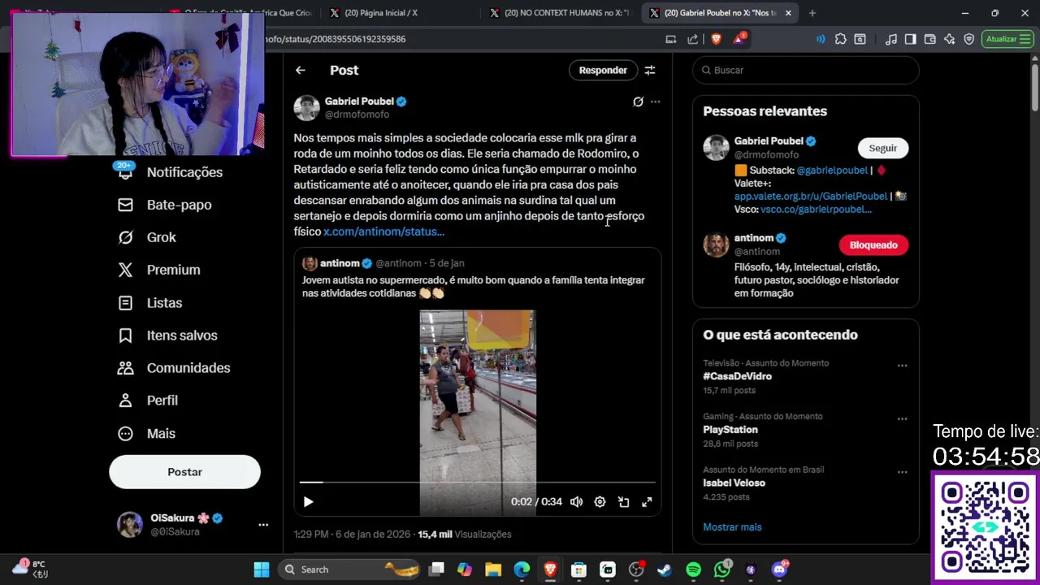Click Mostrar mais under trends
Screen dimensions: 1040x585
(x=732, y=527)
